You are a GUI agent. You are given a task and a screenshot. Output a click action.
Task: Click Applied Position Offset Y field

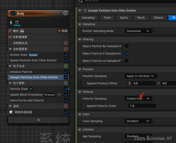[x=168, y=83]
